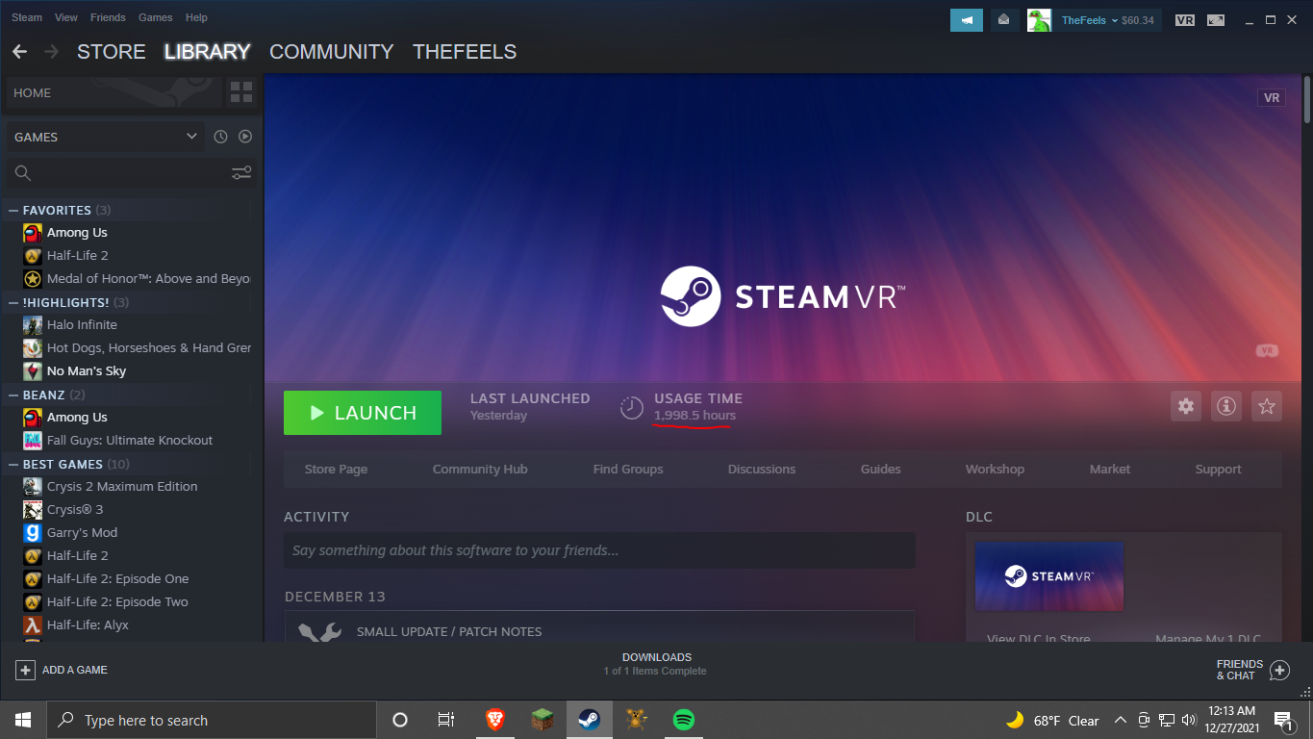Show hidden system tray icons
The image size is (1313, 739).
1121,720
